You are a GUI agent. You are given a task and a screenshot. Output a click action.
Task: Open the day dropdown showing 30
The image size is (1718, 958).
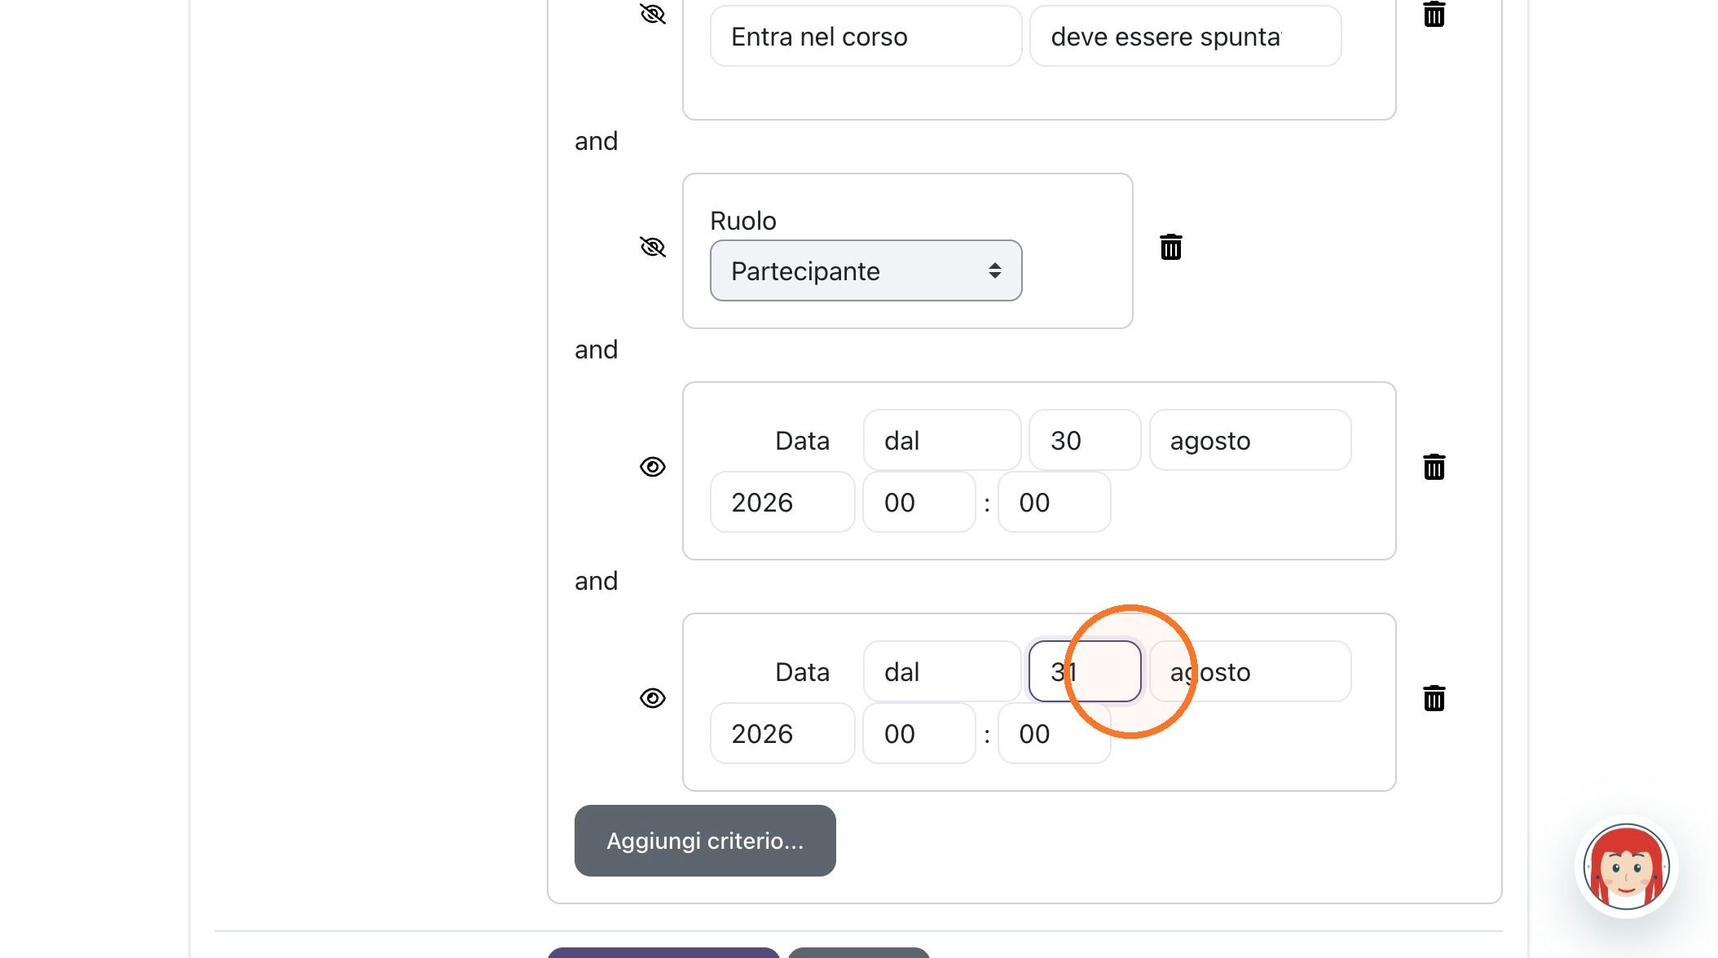point(1085,441)
